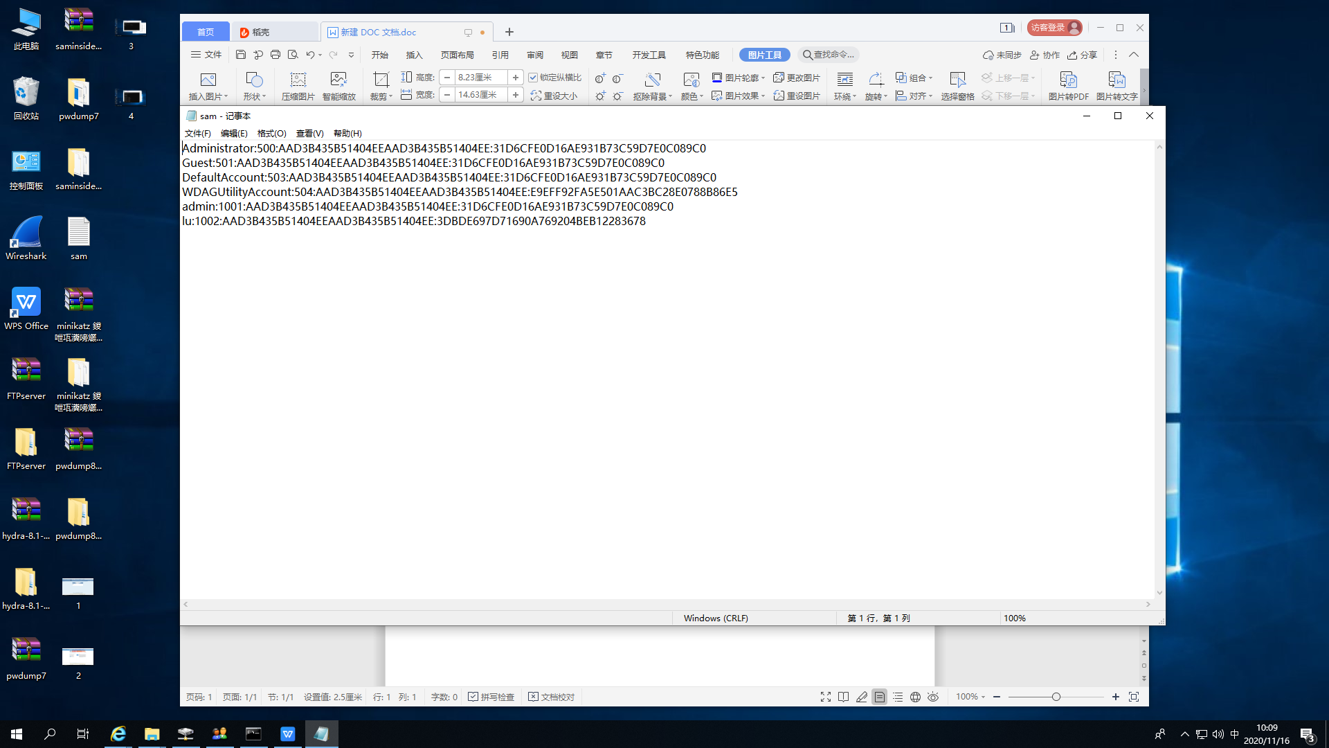
Task: Click the 重设大小 reset size button
Action: click(554, 96)
